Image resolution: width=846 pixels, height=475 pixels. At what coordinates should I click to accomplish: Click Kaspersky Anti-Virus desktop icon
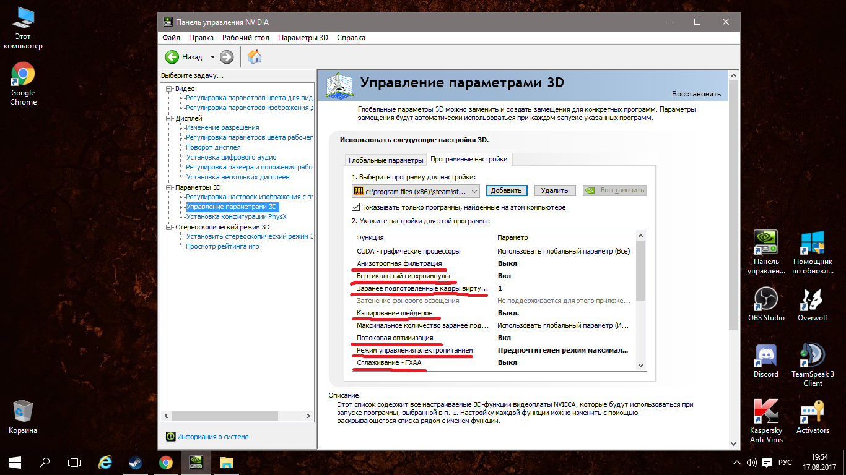click(x=766, y=421)
